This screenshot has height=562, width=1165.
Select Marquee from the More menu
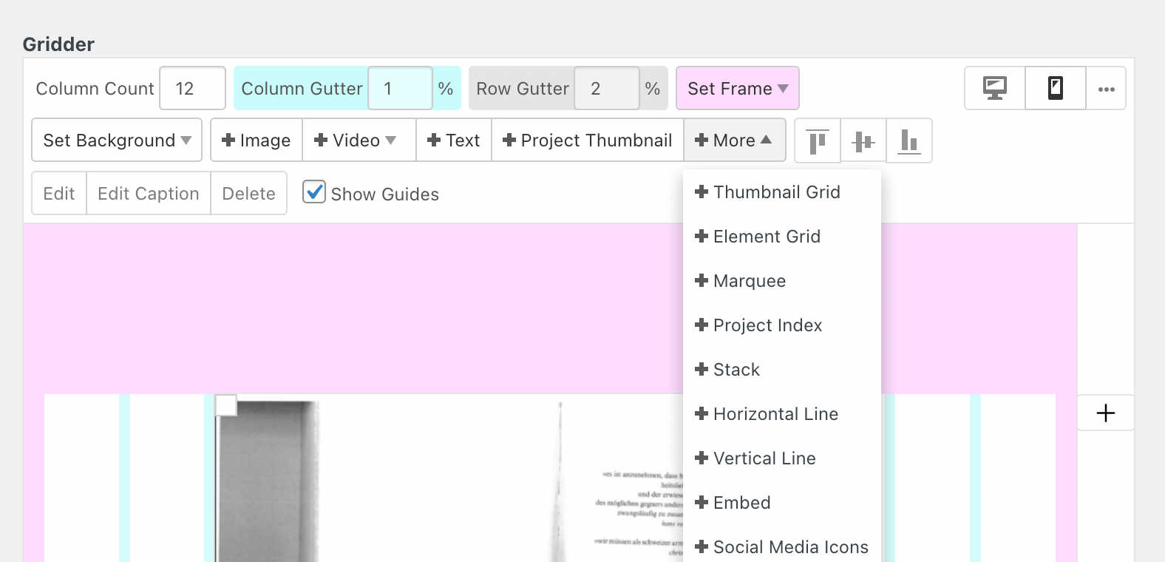click(x=749, y=281)
